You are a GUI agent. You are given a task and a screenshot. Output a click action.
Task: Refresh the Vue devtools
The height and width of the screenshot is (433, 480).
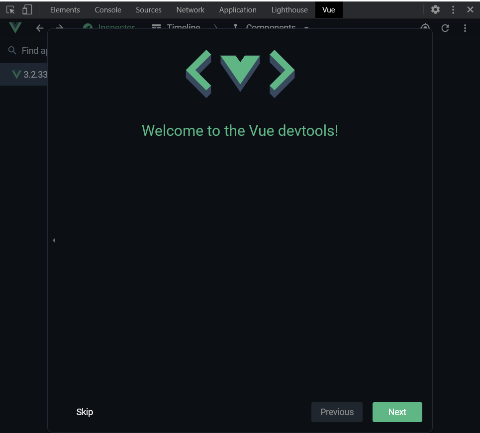[x=445, y=28]
